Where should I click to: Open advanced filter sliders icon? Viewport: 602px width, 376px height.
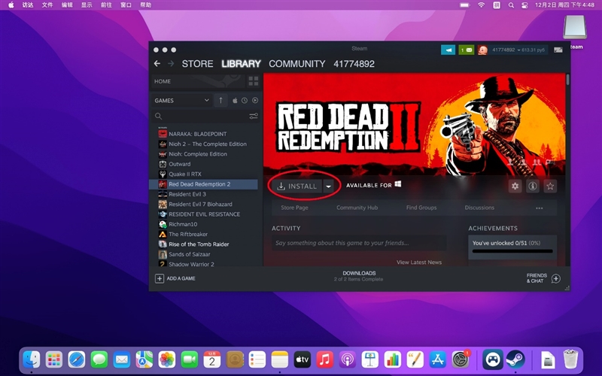coord(254,116)
